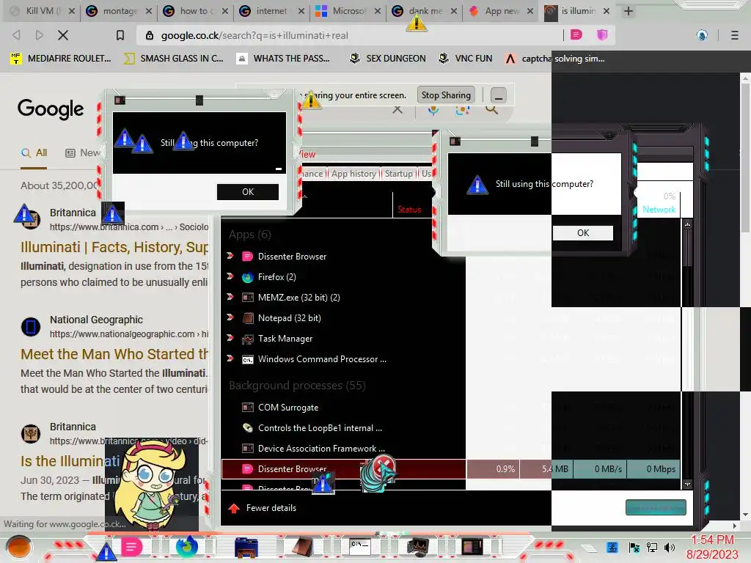Click the magnifier search icon
The image size is (751, 563).
491,110
